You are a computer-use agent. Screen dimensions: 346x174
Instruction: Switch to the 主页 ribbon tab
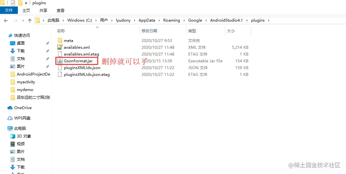[26, 10]
